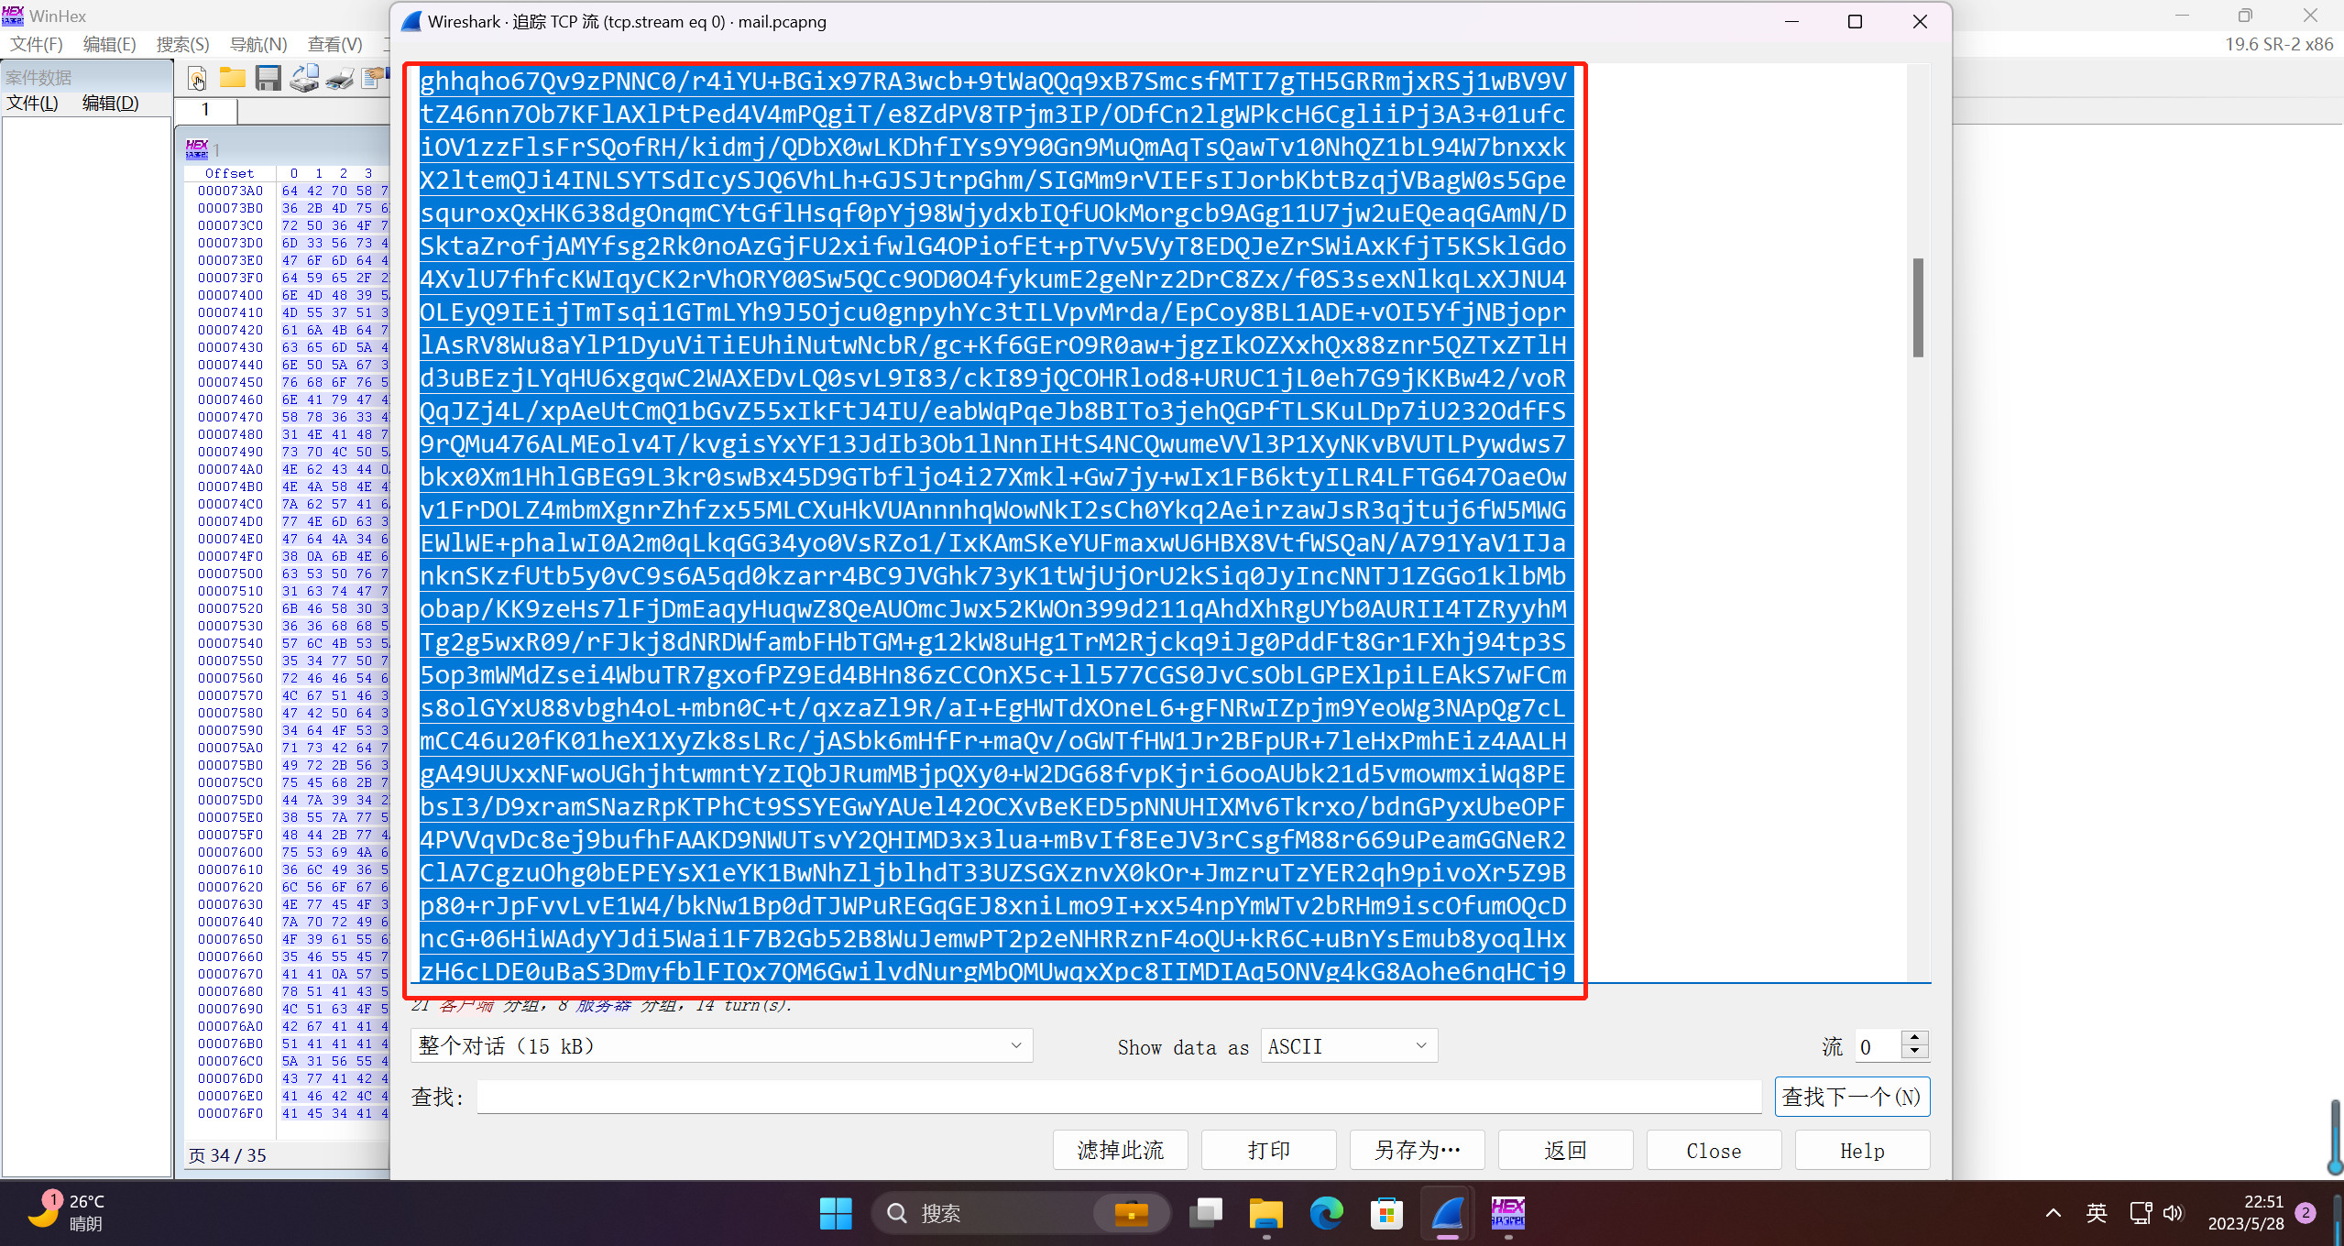This screenshot has height=1246, width=2344.
Task: Open the 搜索(S) menu in WinHex
Action: pos(182,44)
